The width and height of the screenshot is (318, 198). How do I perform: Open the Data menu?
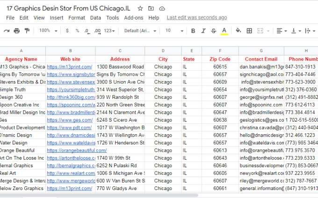95,18
